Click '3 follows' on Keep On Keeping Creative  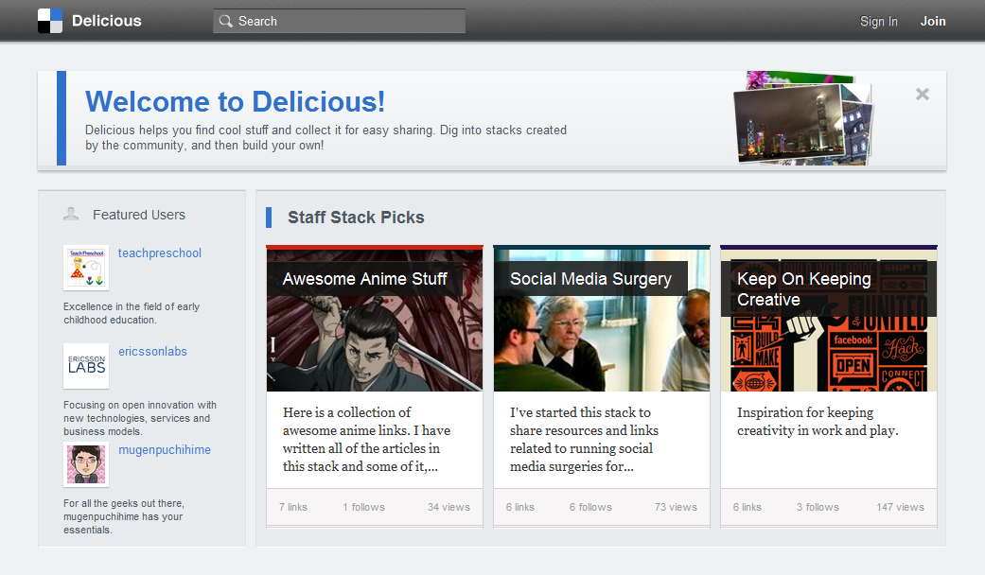(818, 507)
